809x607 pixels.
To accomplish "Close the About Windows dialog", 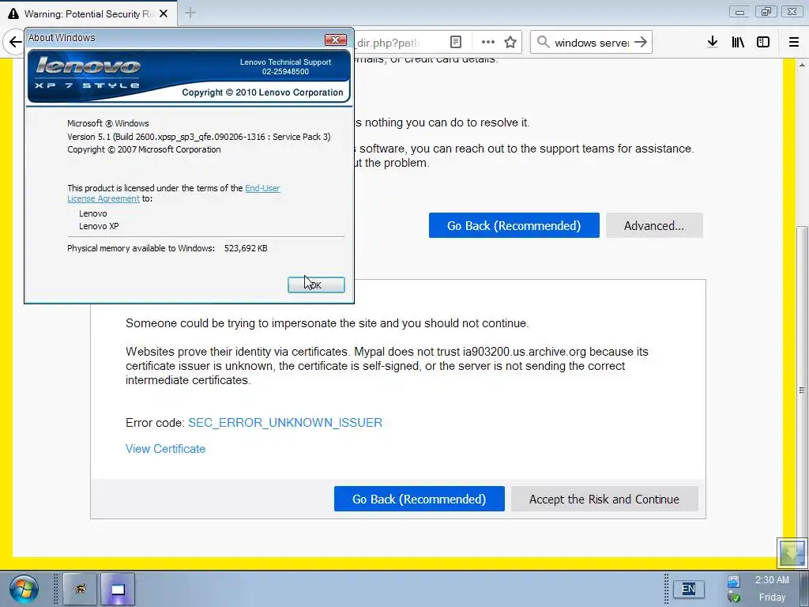I will coord(335,40).
